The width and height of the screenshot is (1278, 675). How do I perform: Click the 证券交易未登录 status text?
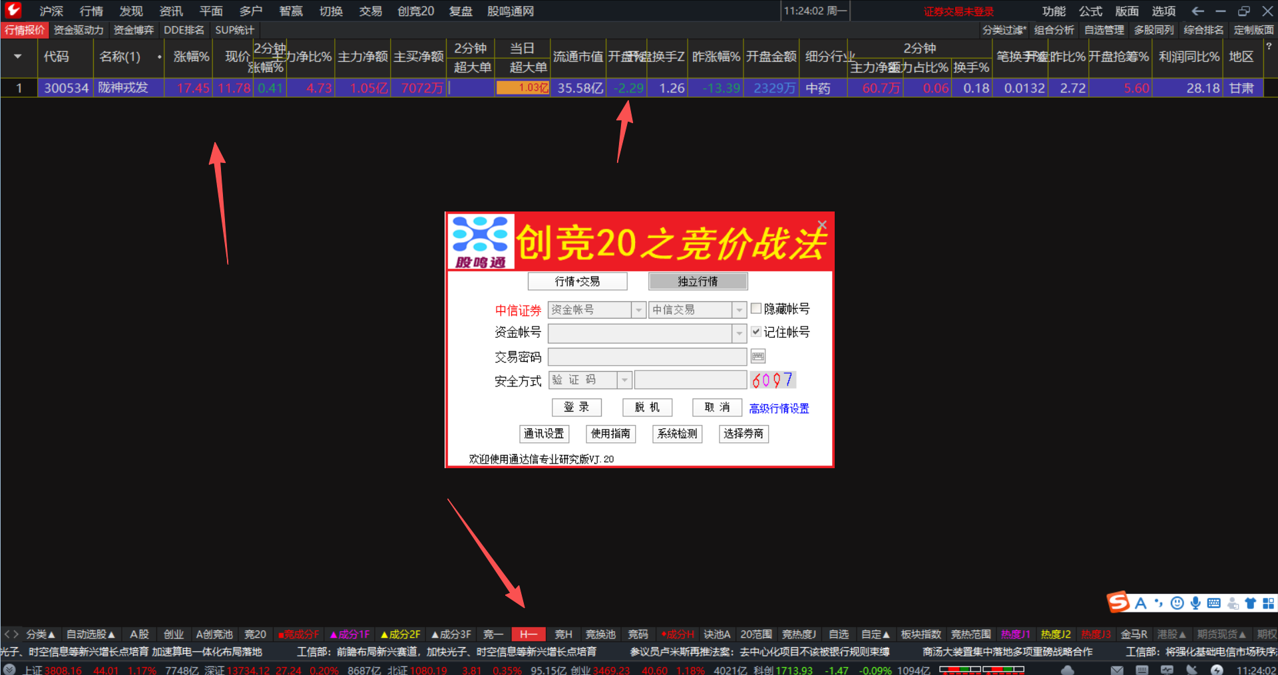(x=958, y=11)
